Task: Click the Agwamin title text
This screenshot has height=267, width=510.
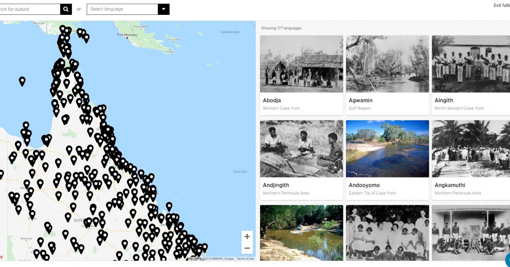Action: click(x=360, y=100)
